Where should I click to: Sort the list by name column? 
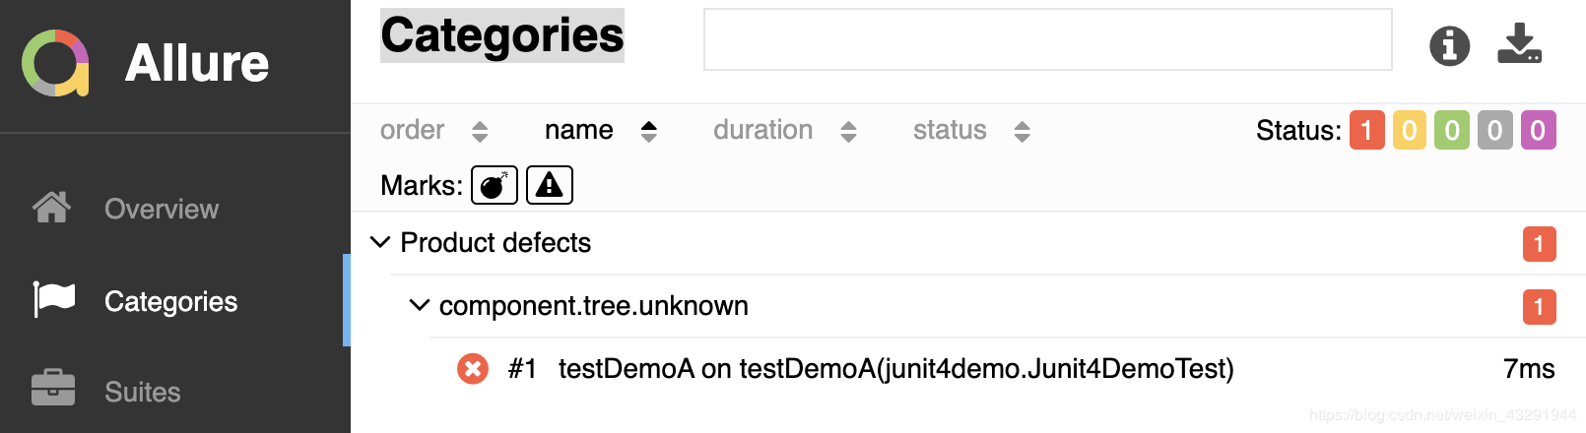tap(579, 130)
